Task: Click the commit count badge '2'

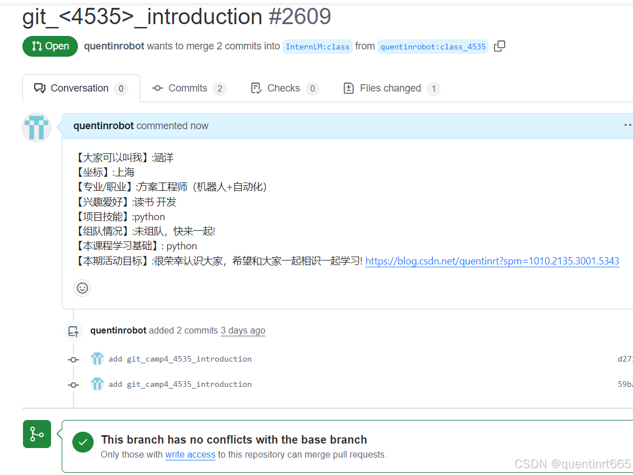Action: [x=220, y=89]
